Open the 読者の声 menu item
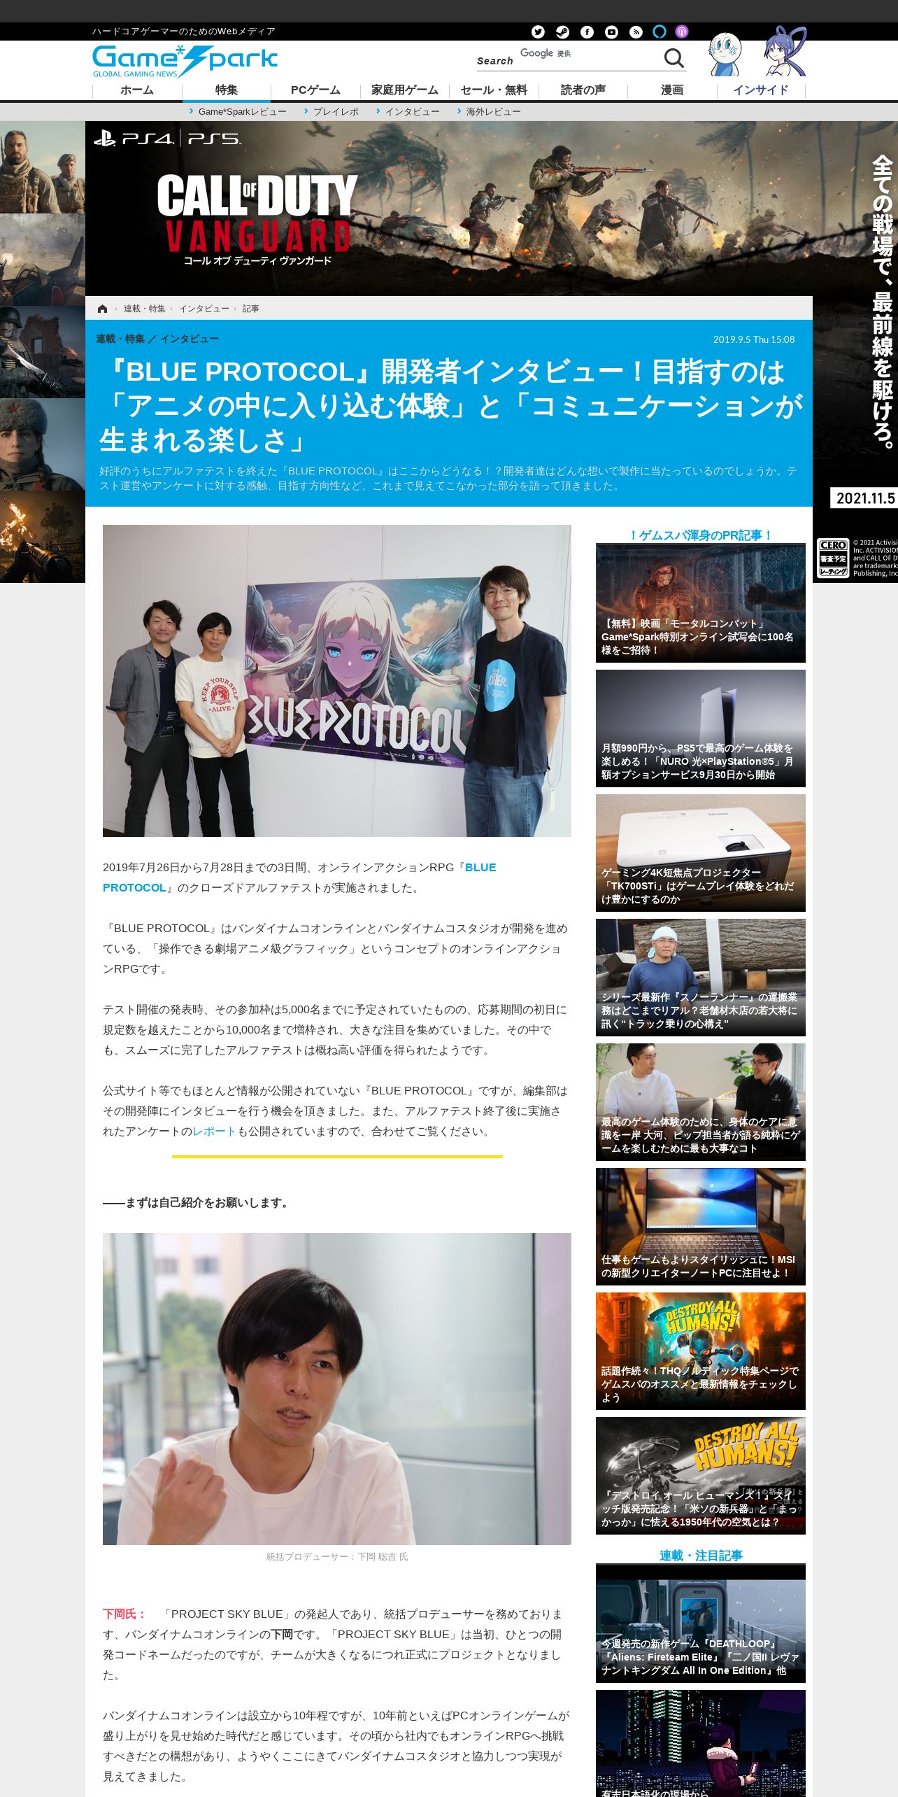Viewport: 898px width, 1797px height. [x=583, y=90]
